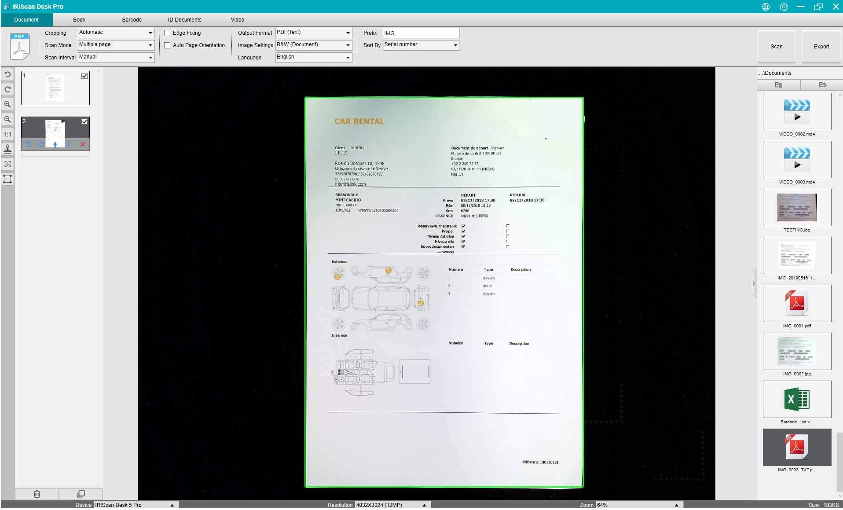Enable the Edge Fixing checkbox
Image resolution: width=843 pixels, height=510 pixels.
pos(167,33)
